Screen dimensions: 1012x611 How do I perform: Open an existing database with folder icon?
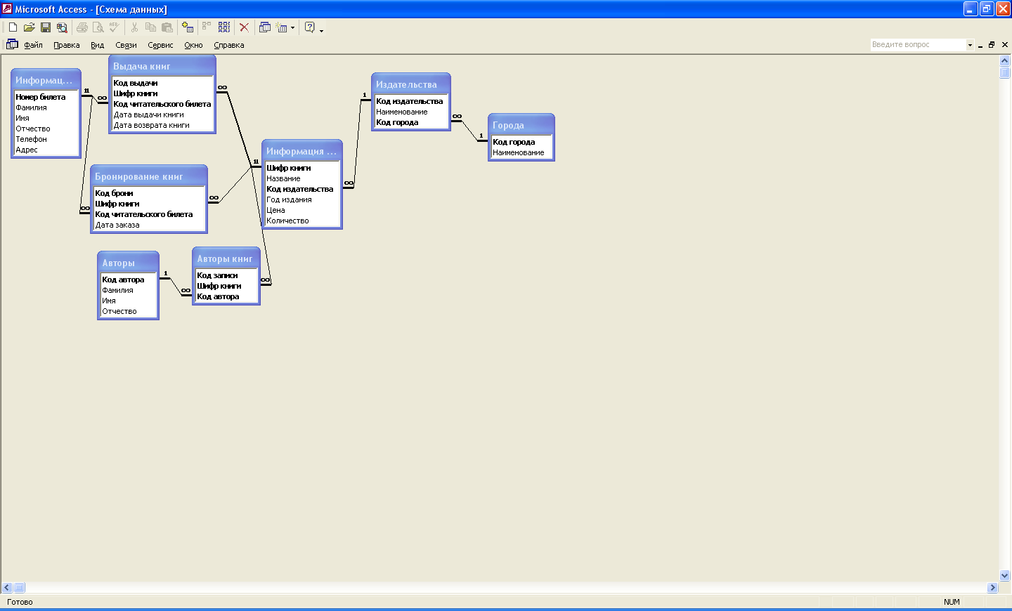pyautogui.click(x=29, y=27)
